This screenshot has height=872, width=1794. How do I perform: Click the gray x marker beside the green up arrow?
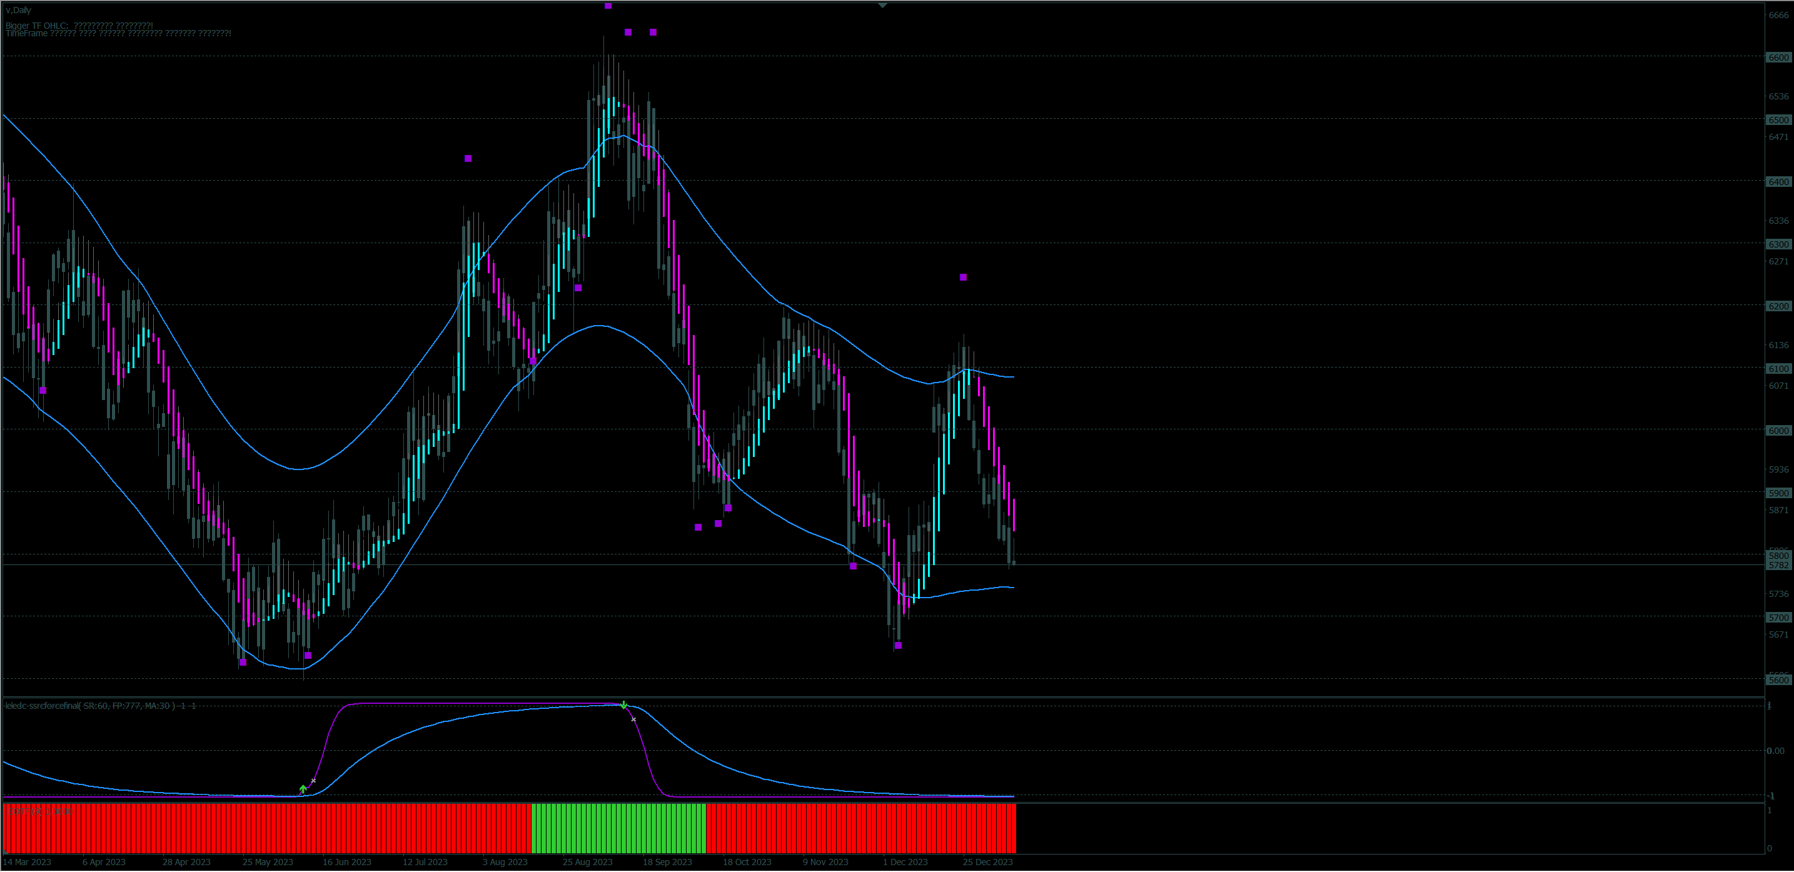point(313,781)
